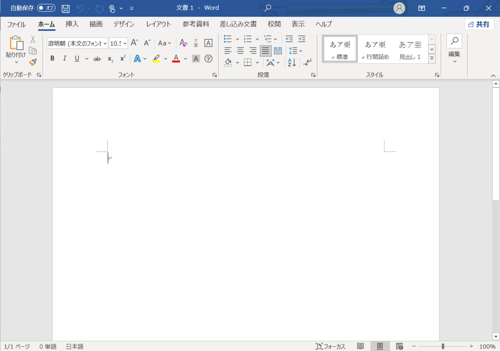
Task: Open the 編集 editing dropdown
Action: [454, 50]
